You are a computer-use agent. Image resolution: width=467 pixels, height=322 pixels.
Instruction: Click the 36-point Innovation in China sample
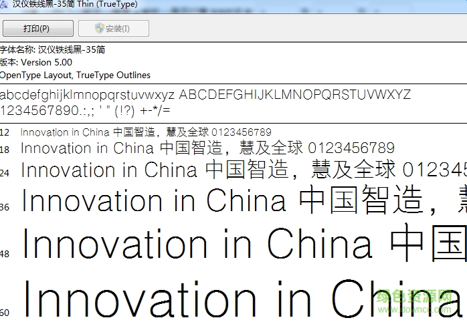(x=244, y=200)
